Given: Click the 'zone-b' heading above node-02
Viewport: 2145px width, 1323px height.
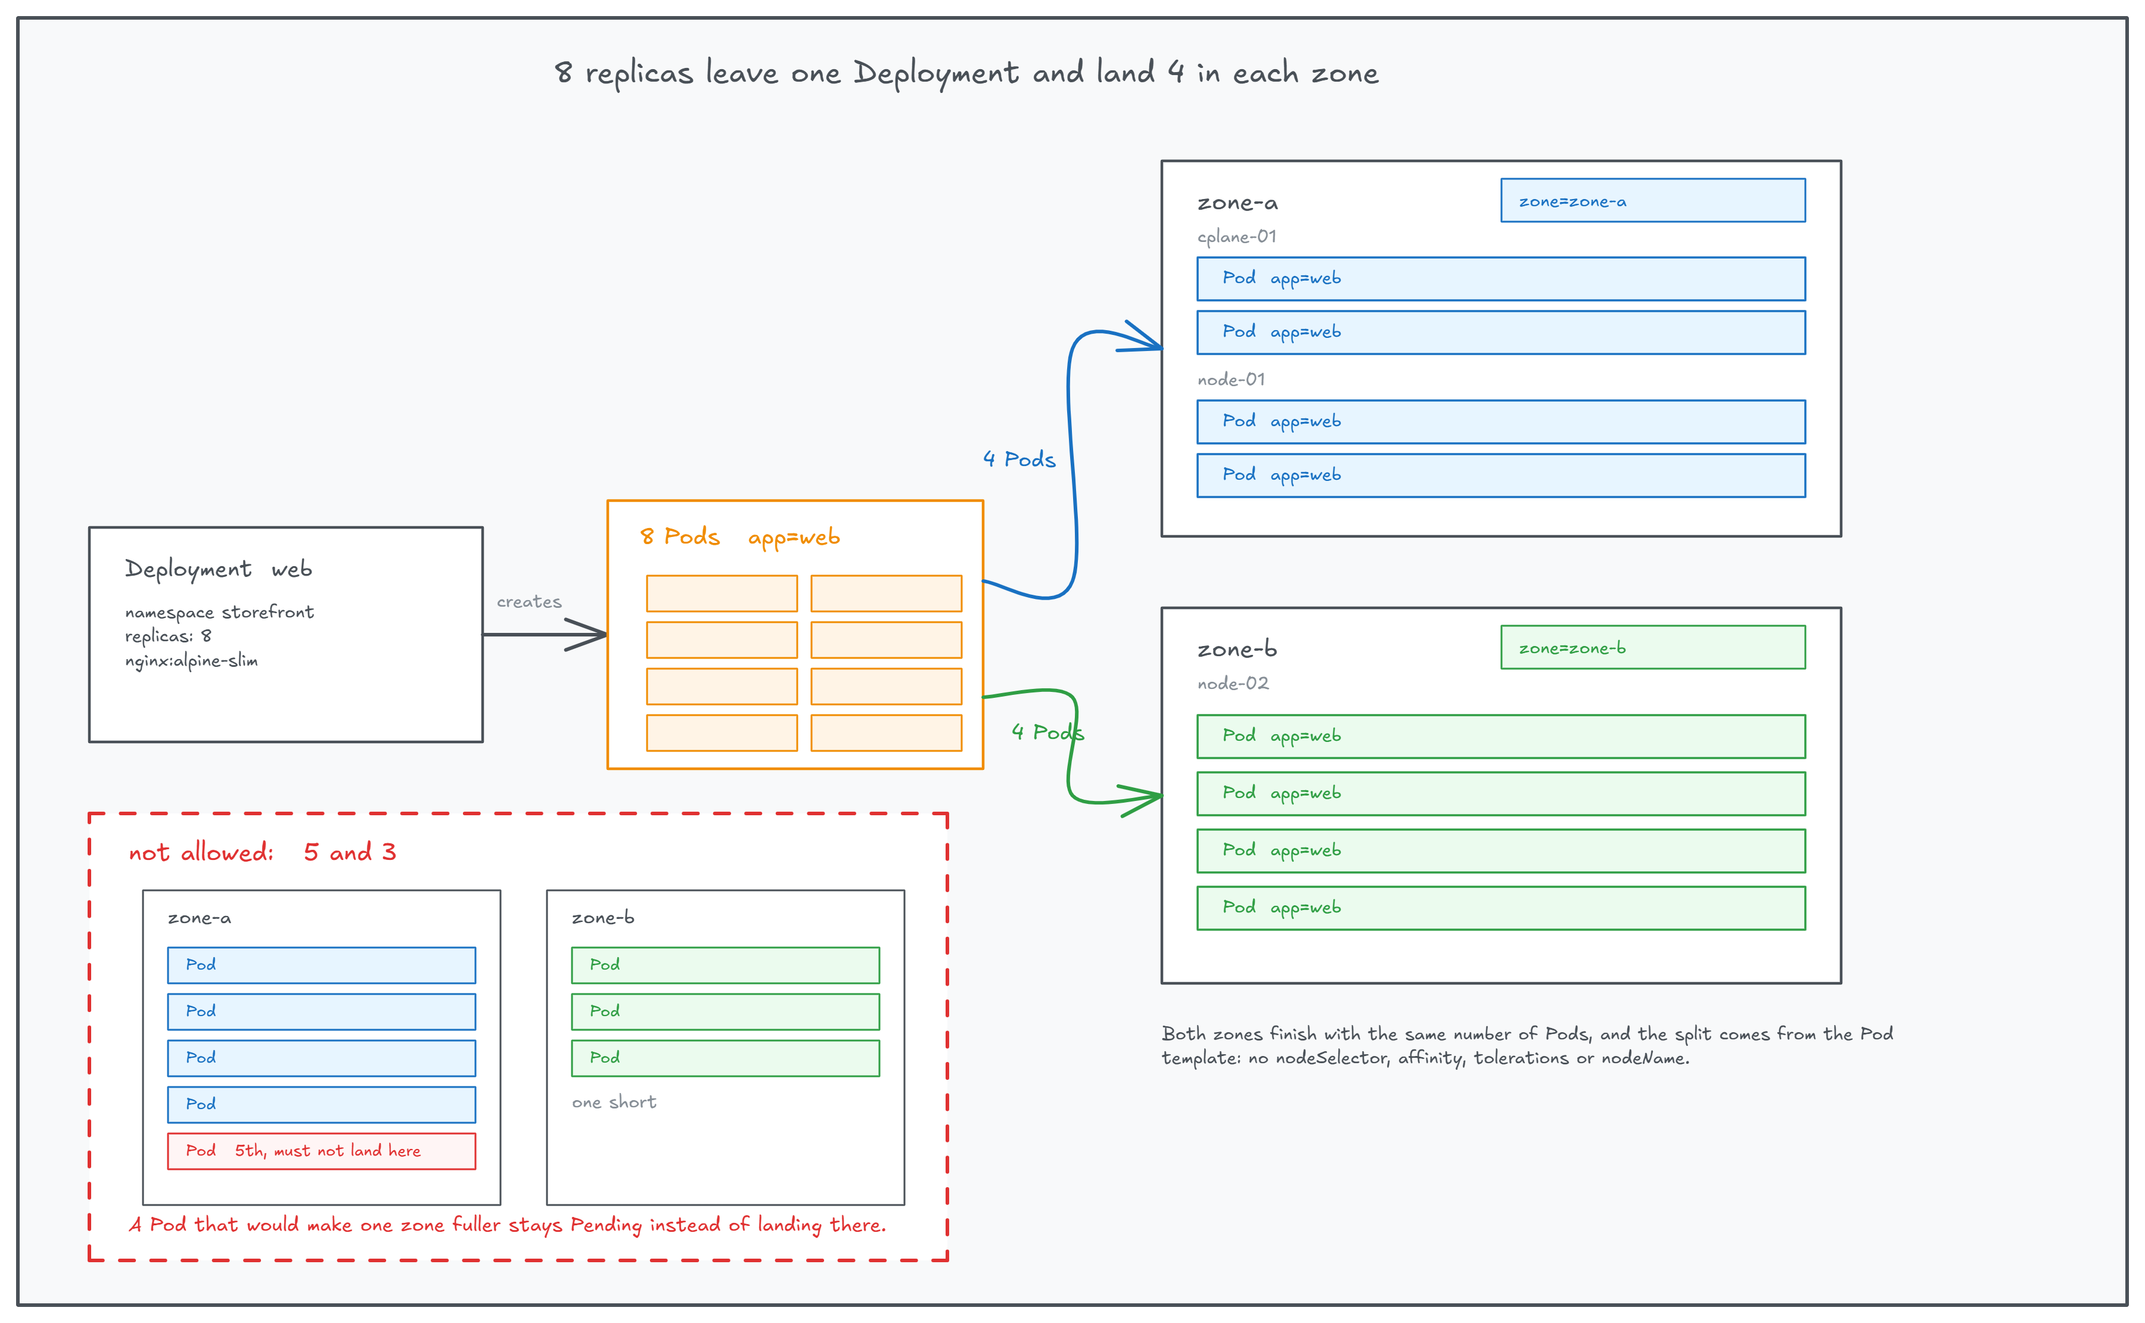Looking at the screenshot, I should coord(1237,649).
